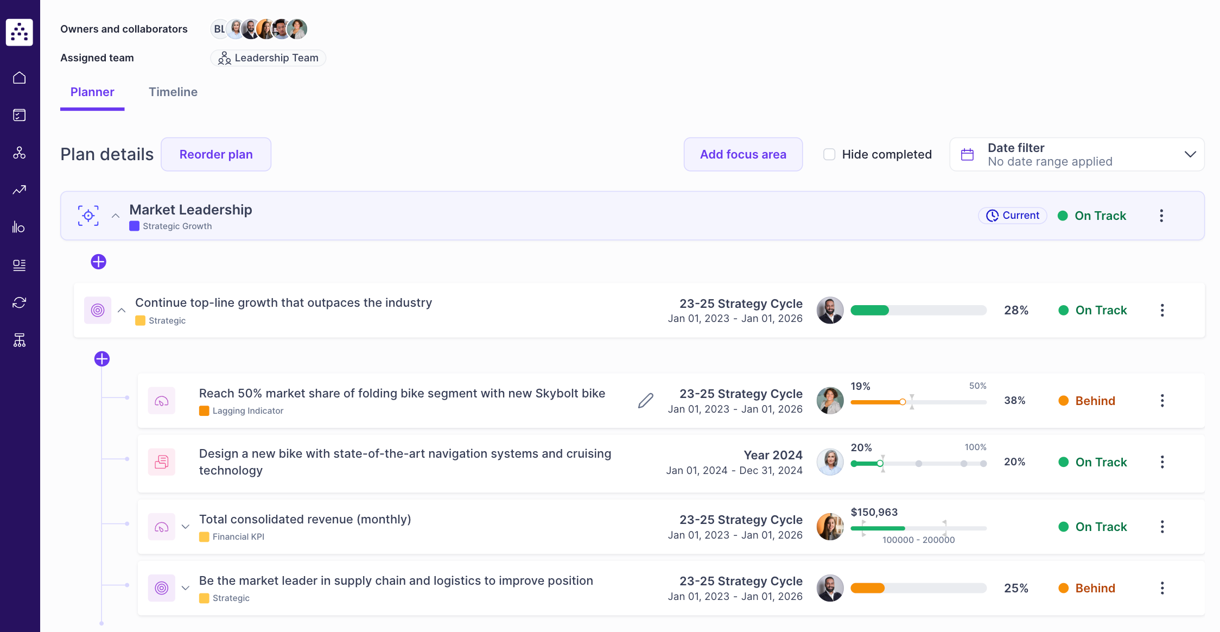Click the Leadership Team assigned team chip
The image size is (1220, 632).
[268, 58]
